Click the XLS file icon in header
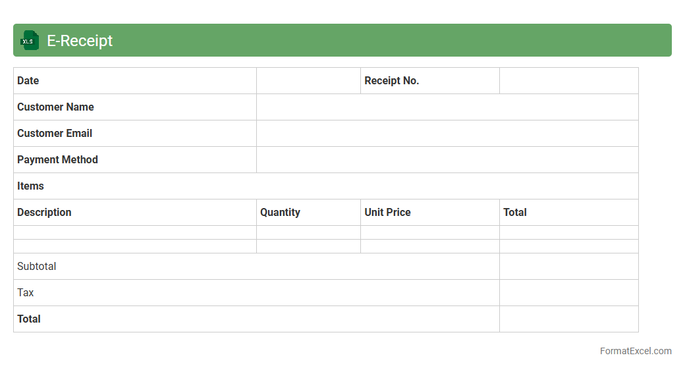Viewport: 685px width, 370px height. click(30, 41)
